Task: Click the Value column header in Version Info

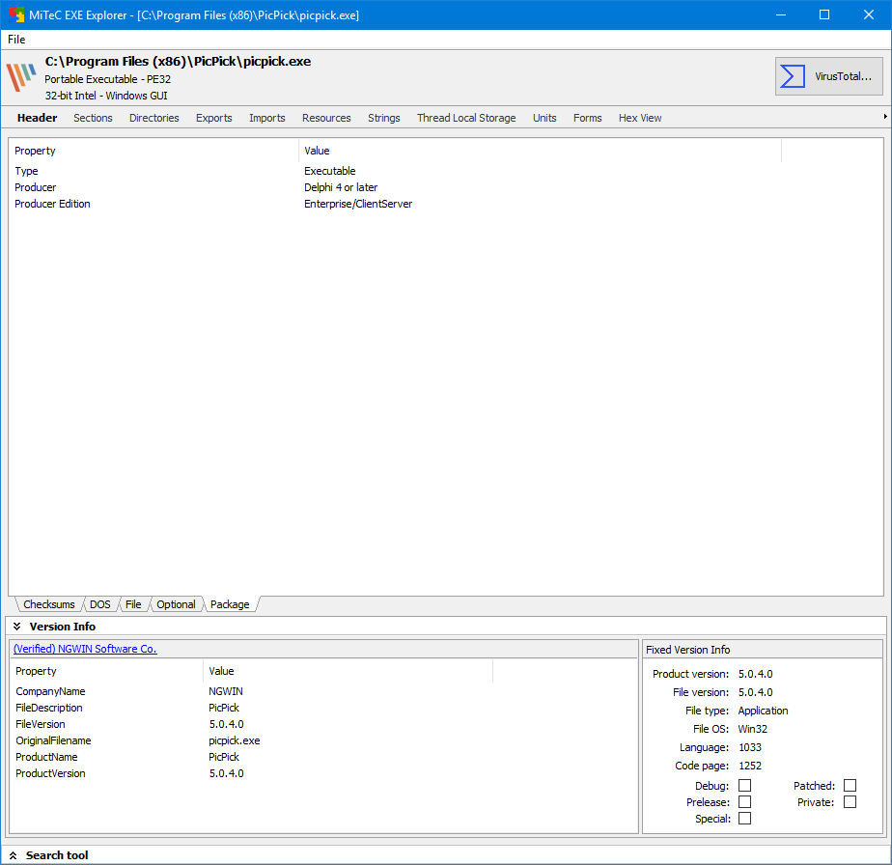Action: [348, 671]
